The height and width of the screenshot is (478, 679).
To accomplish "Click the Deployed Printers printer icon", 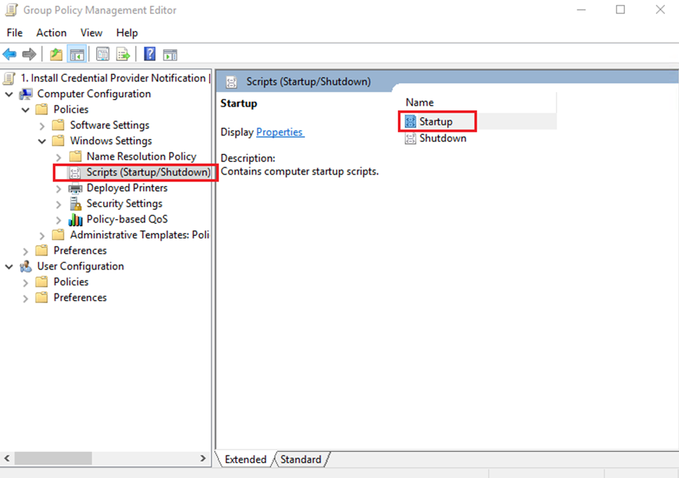I will (x=75, y=188).
